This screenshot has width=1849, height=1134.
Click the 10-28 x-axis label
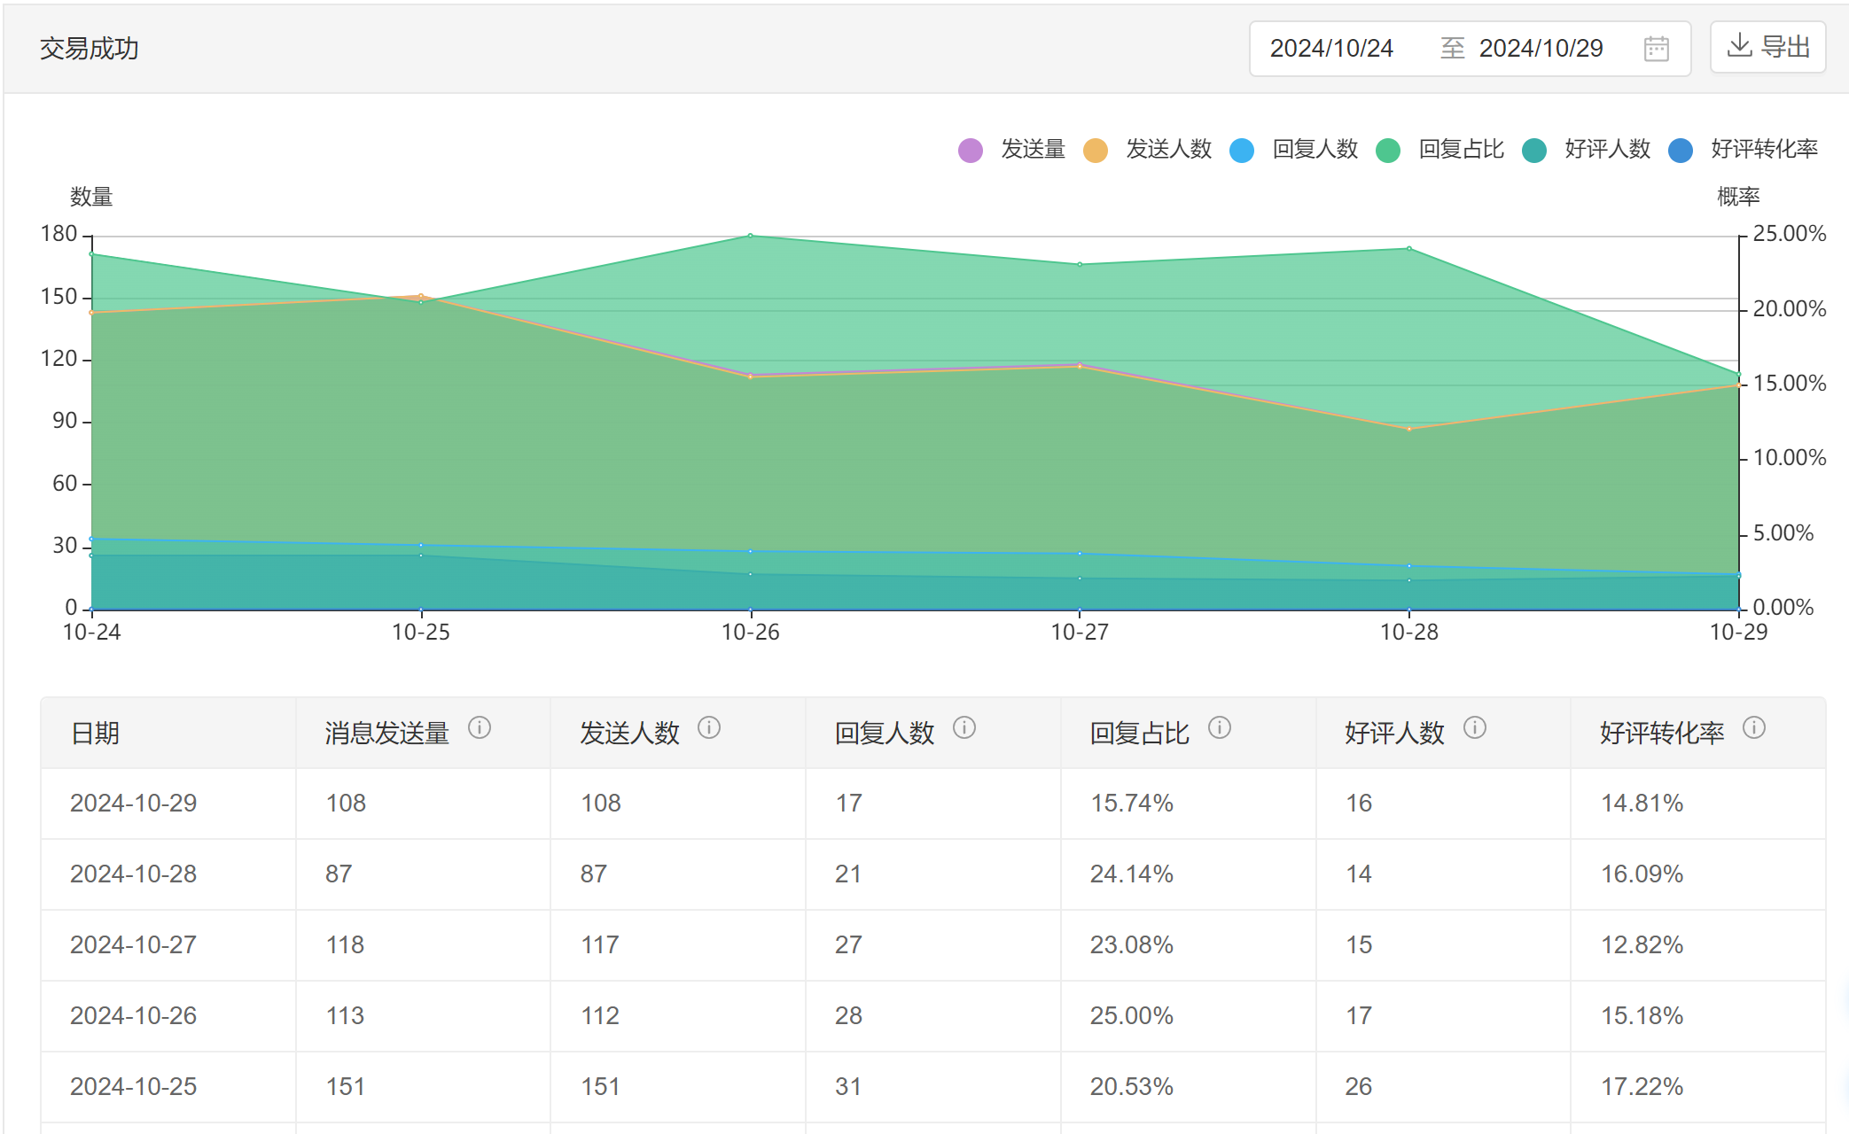tap(1409, 632)
